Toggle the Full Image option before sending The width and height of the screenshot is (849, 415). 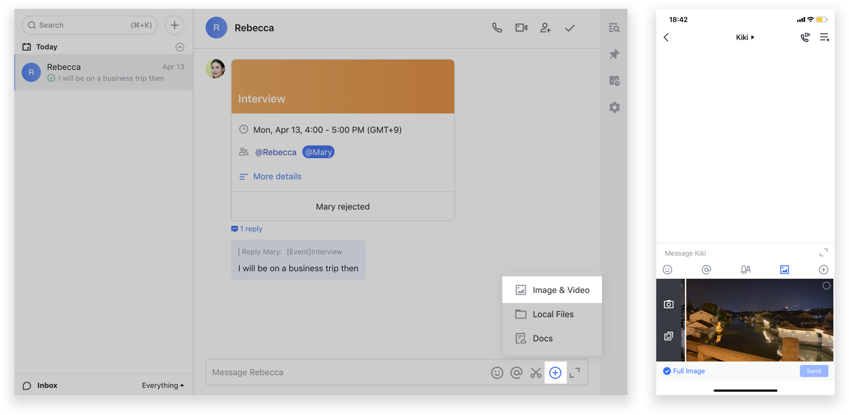coord(668,371)
